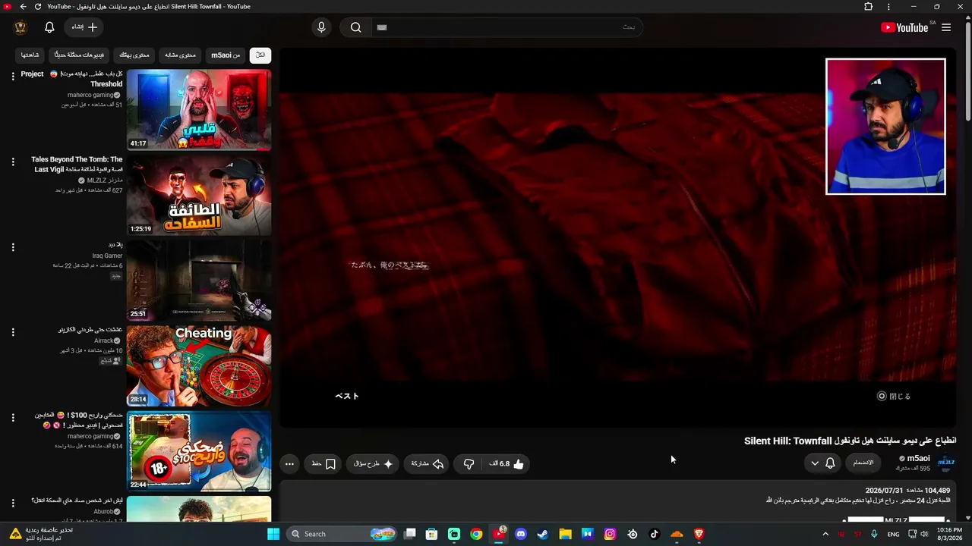The height and width of the screenshot is (546, 972).
Task: Open File Explorer from the taskbar
Action: tap(565, 534)
